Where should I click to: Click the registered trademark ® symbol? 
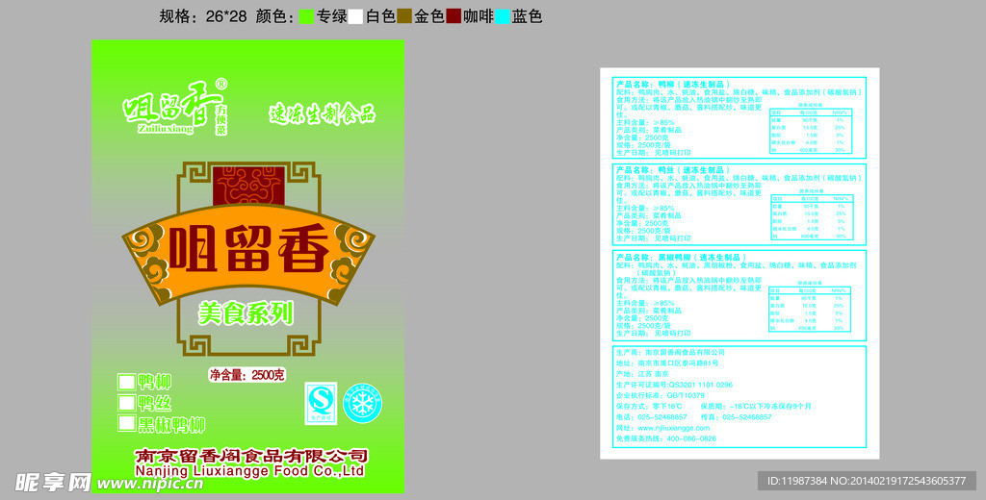point(221,85)
